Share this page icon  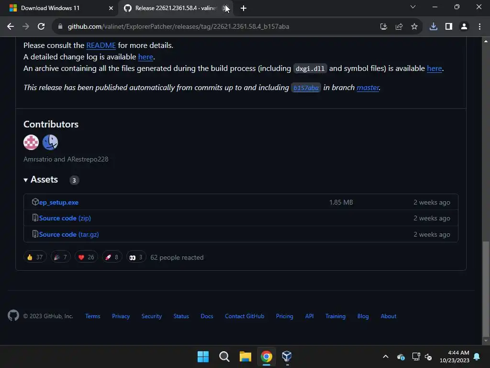(x=399, y=27)
